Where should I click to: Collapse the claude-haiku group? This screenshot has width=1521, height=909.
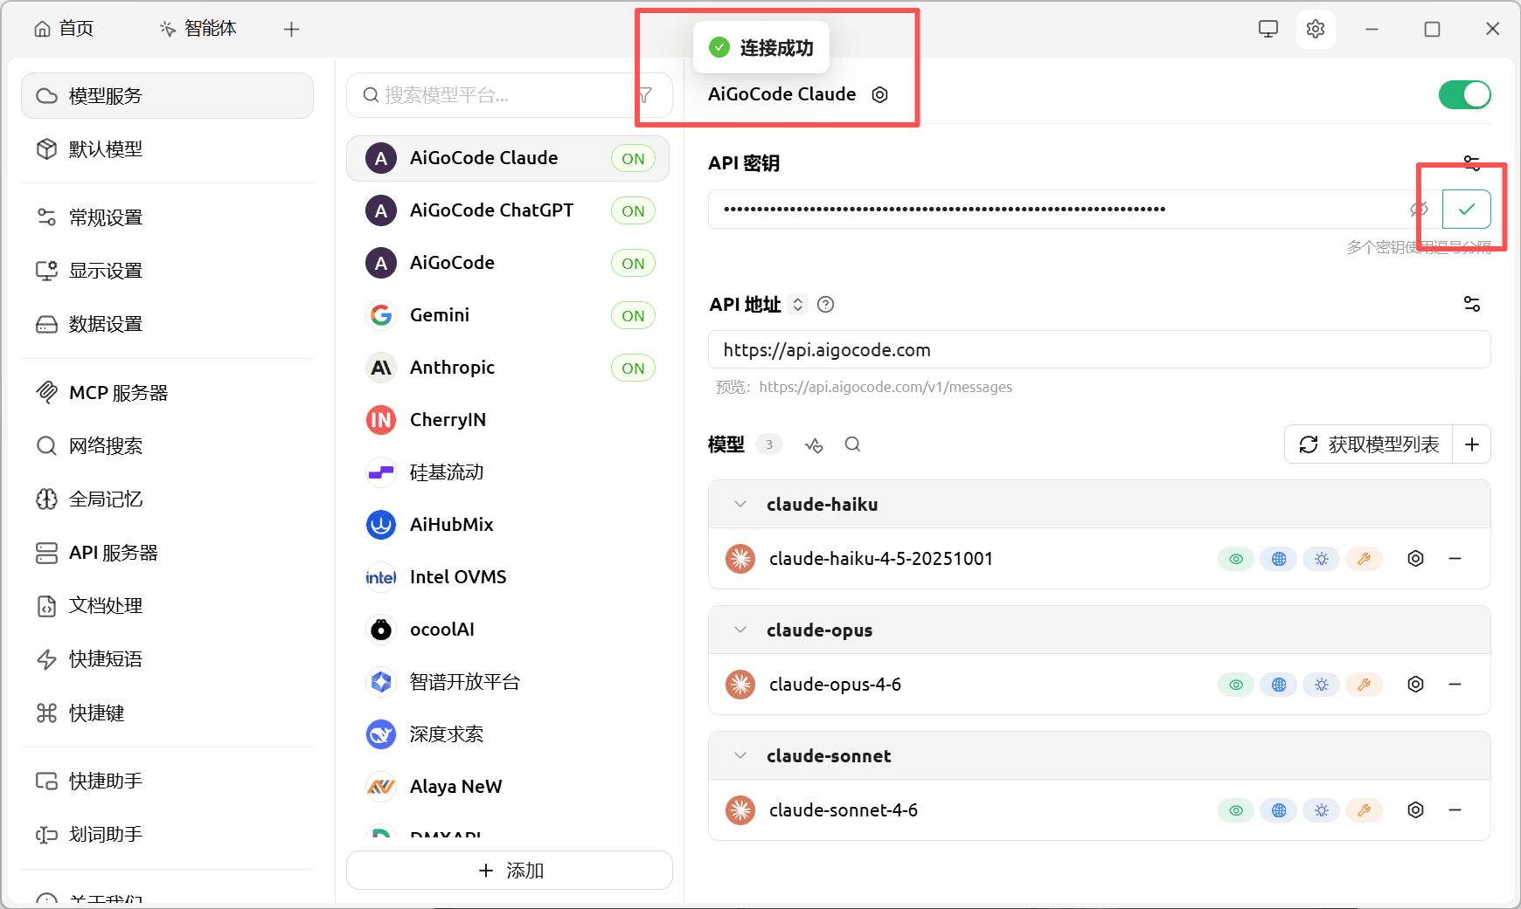point(740,505)
